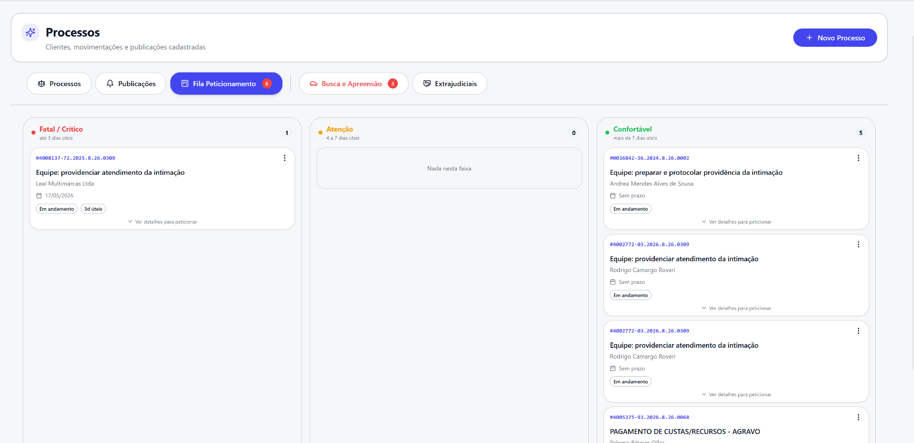Viewport: 914px width, 443px height.
Task: Click title Equipe: preparar e protocolar providência da intimação
Action: point(696,173)
